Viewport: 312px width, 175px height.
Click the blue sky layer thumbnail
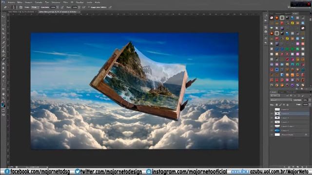tap(277, 131)
